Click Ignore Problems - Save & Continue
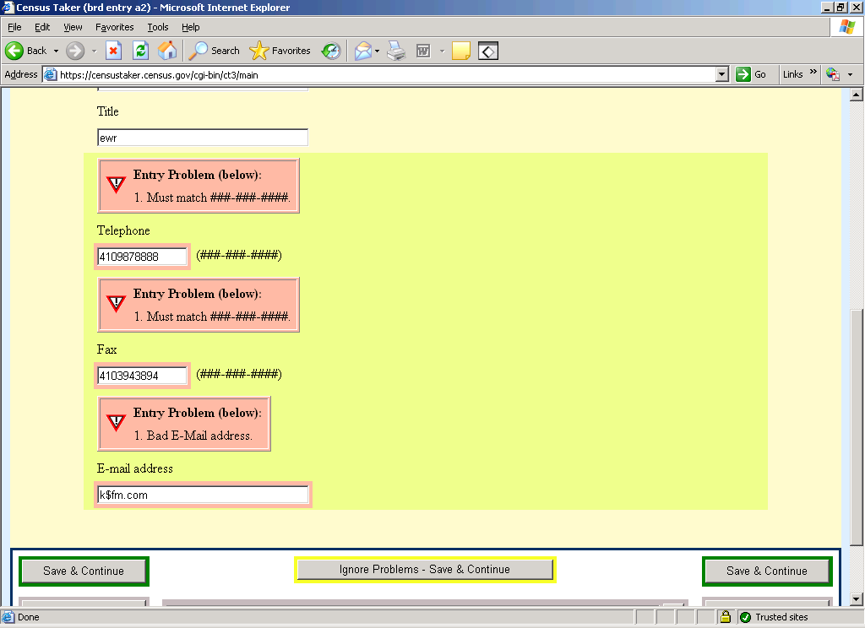The height and width of the screenshot is (628, 865). coord(424,570)
